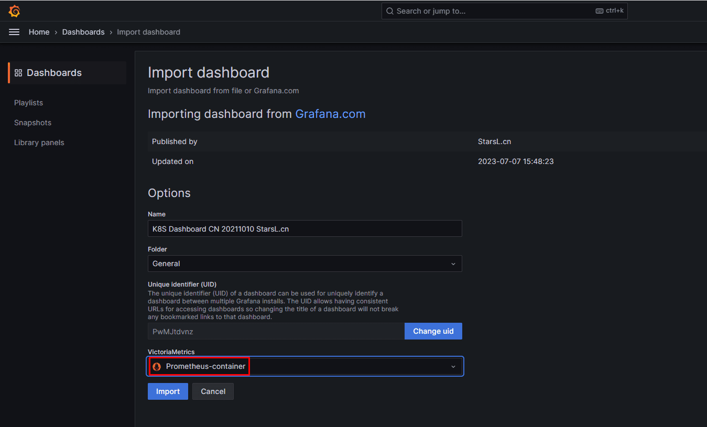Click the Search or jump to field
The height and width of the screenshot is (427, 707).
pos(505,11)
